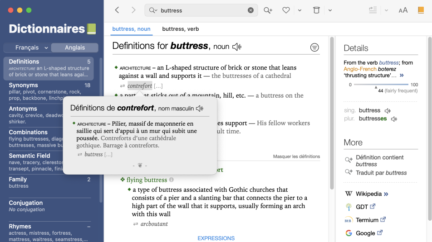Click the orange book icon in toolbar
Image resolution: width=432 pixels, height=242 pixels.
[x=421, y=10]
